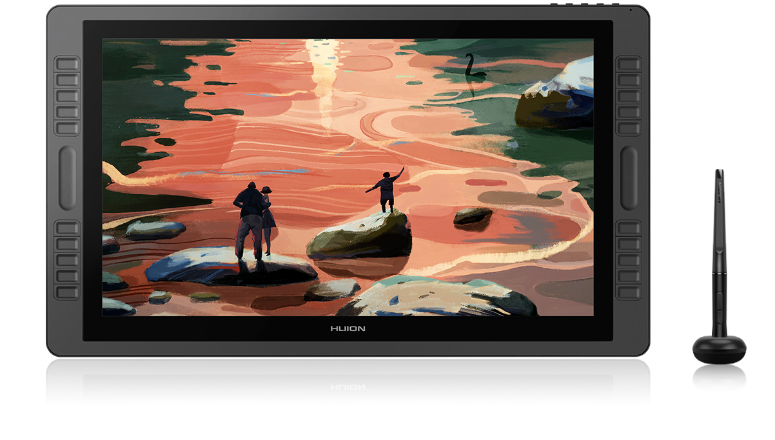Tap the first express key in left upper group
The height and width of the screenshot is (440, 775).
67,63
